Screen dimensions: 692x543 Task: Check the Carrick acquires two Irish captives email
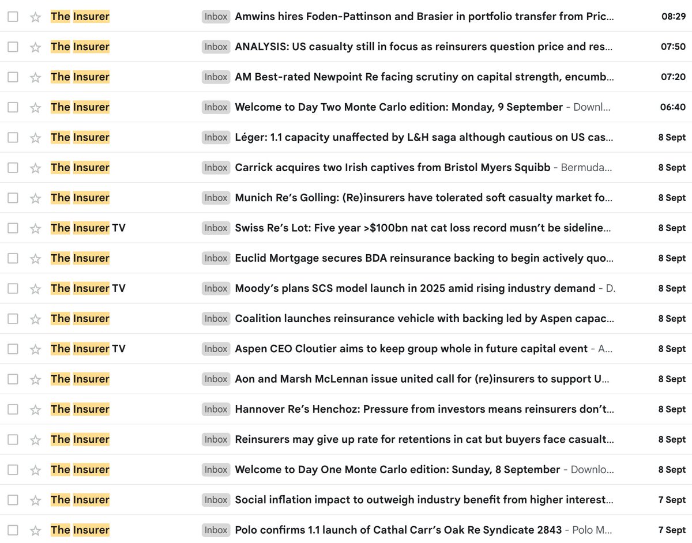point(13,168)
